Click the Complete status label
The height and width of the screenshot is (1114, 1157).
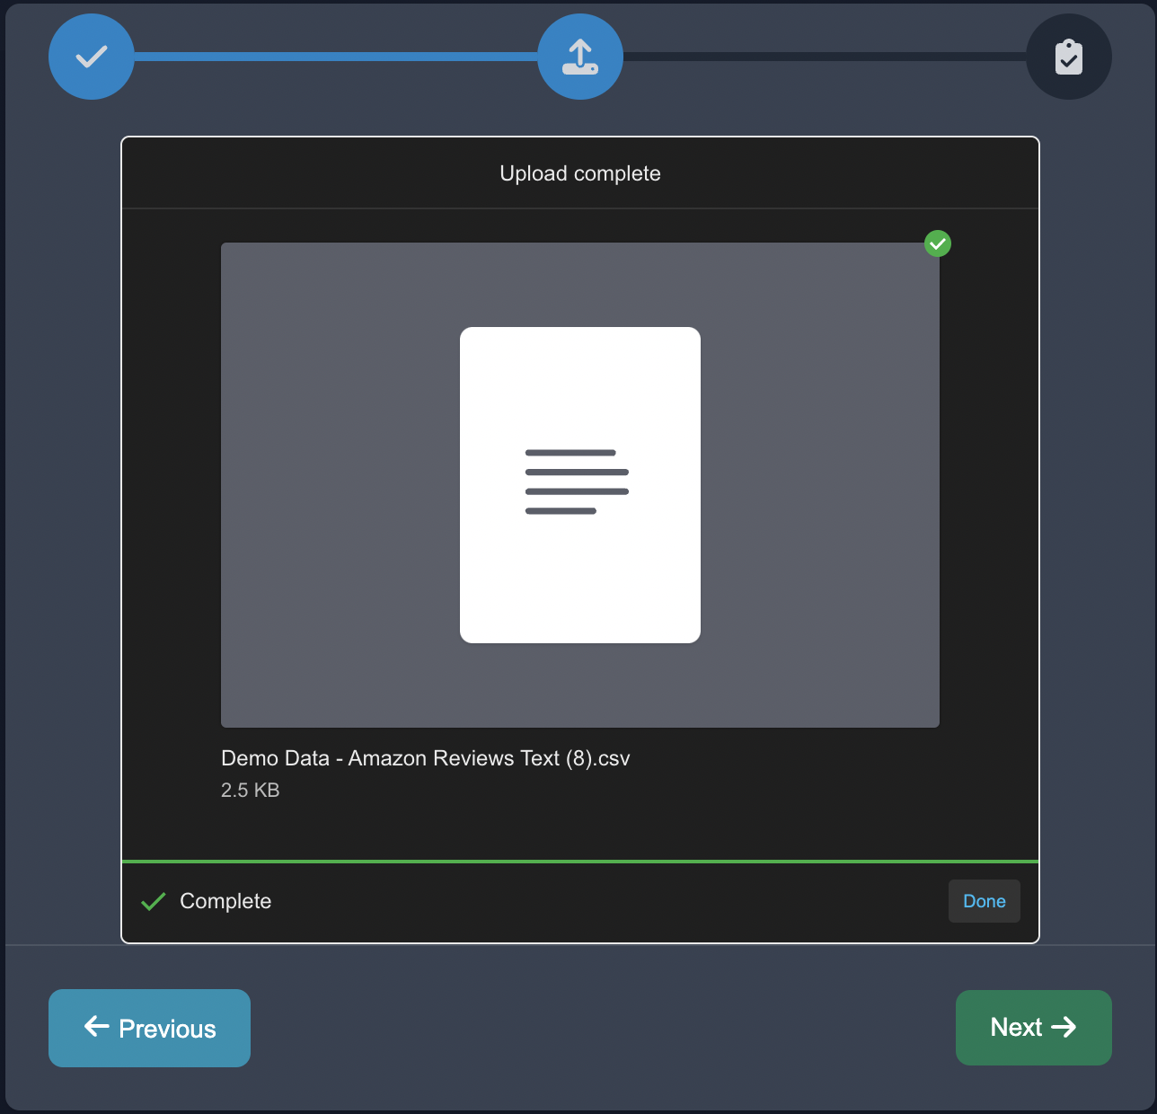click(225, 901)
